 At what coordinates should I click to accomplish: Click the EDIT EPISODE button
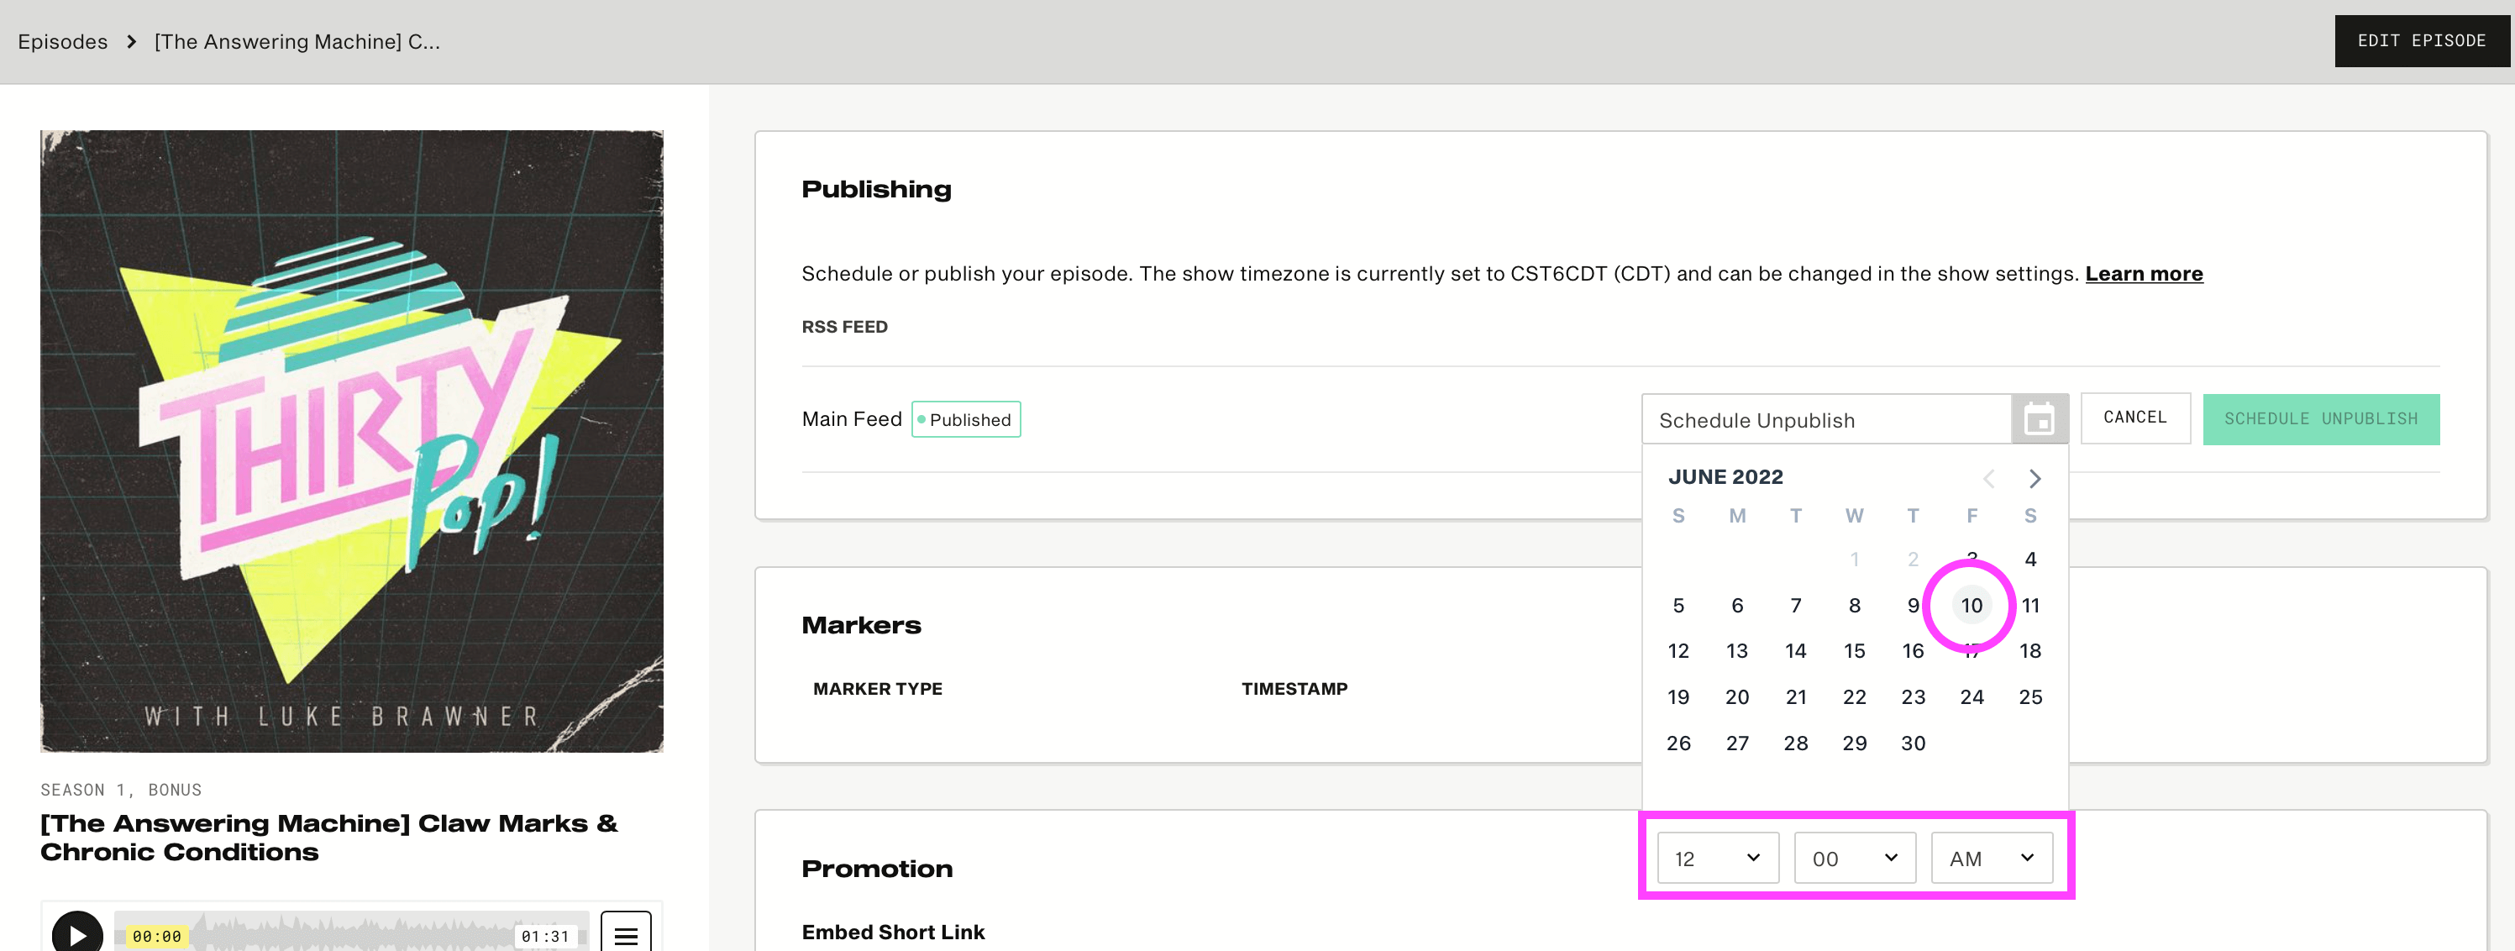pyautogui.click(x=2421, y=41)
